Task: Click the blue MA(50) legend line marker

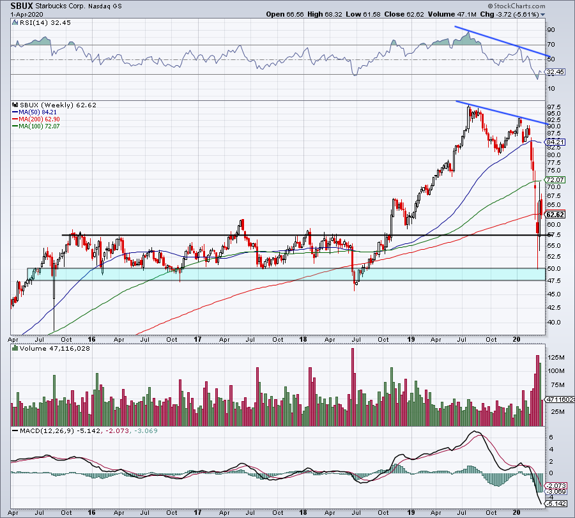Action: [15, 112]
